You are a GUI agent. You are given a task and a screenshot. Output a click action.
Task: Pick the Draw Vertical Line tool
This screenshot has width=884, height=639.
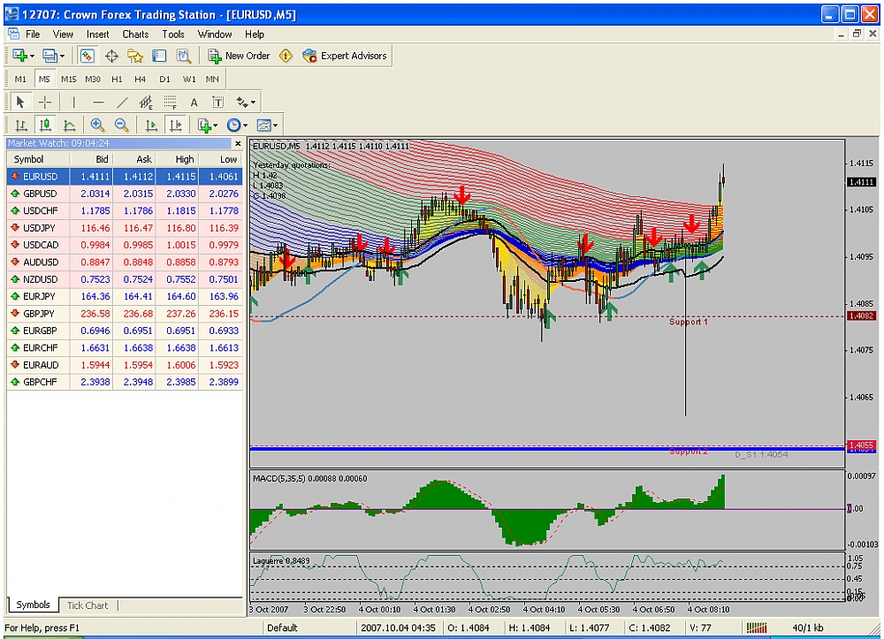point(73,103)
